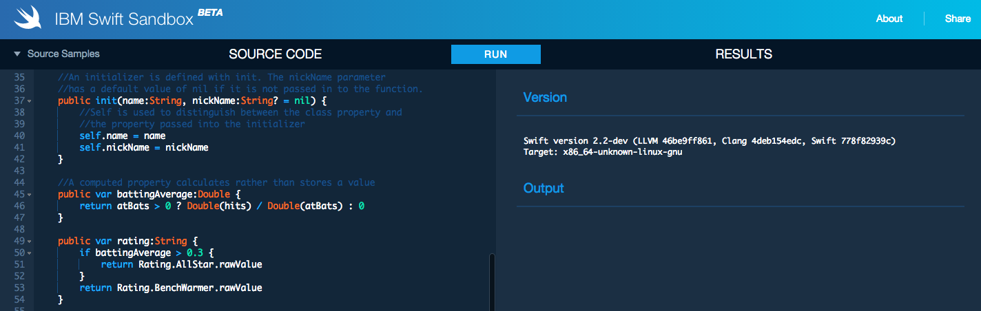Click the Version heading in results

[x=545, y=97]
